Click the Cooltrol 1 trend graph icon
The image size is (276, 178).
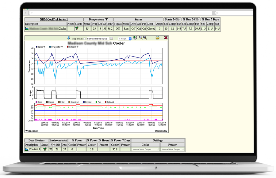[x=27, y=149]
